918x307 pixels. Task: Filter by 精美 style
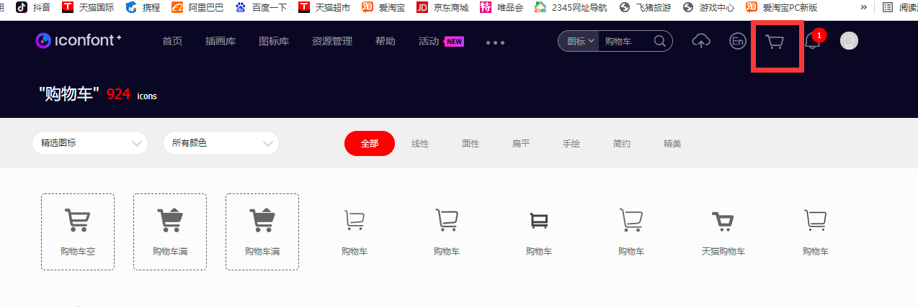click(x=672, y=144)
